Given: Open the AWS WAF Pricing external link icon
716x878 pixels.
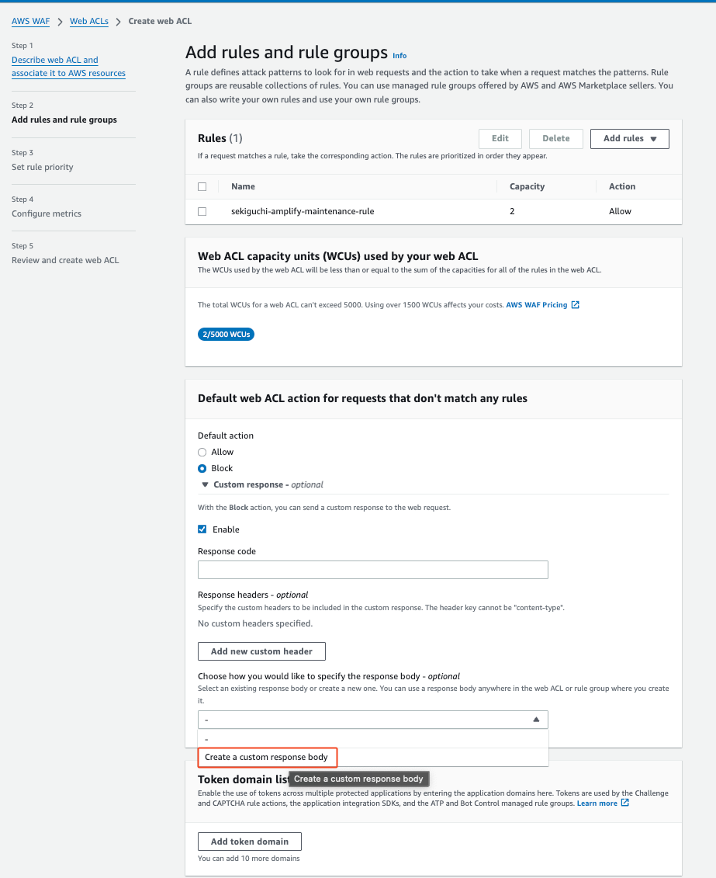Looking at the screenshot, I should [x=575, y=304].
